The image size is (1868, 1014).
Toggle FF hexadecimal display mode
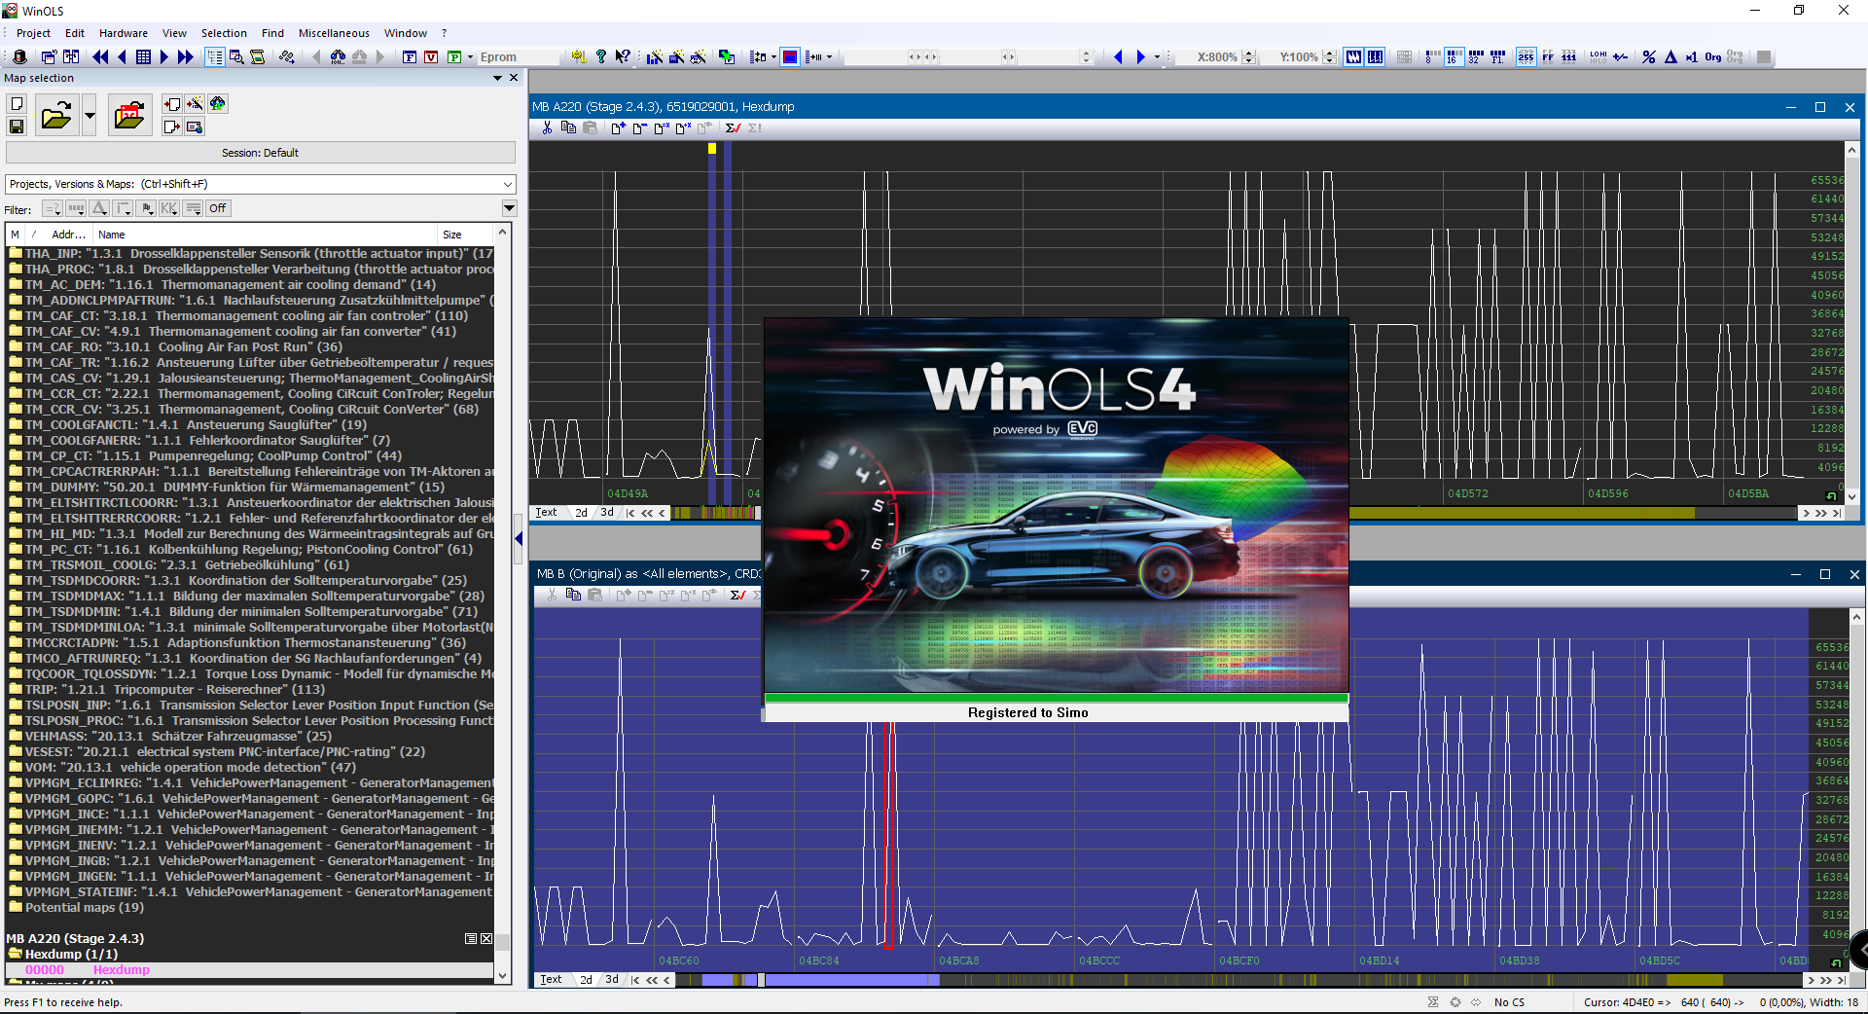(1548, 57)
